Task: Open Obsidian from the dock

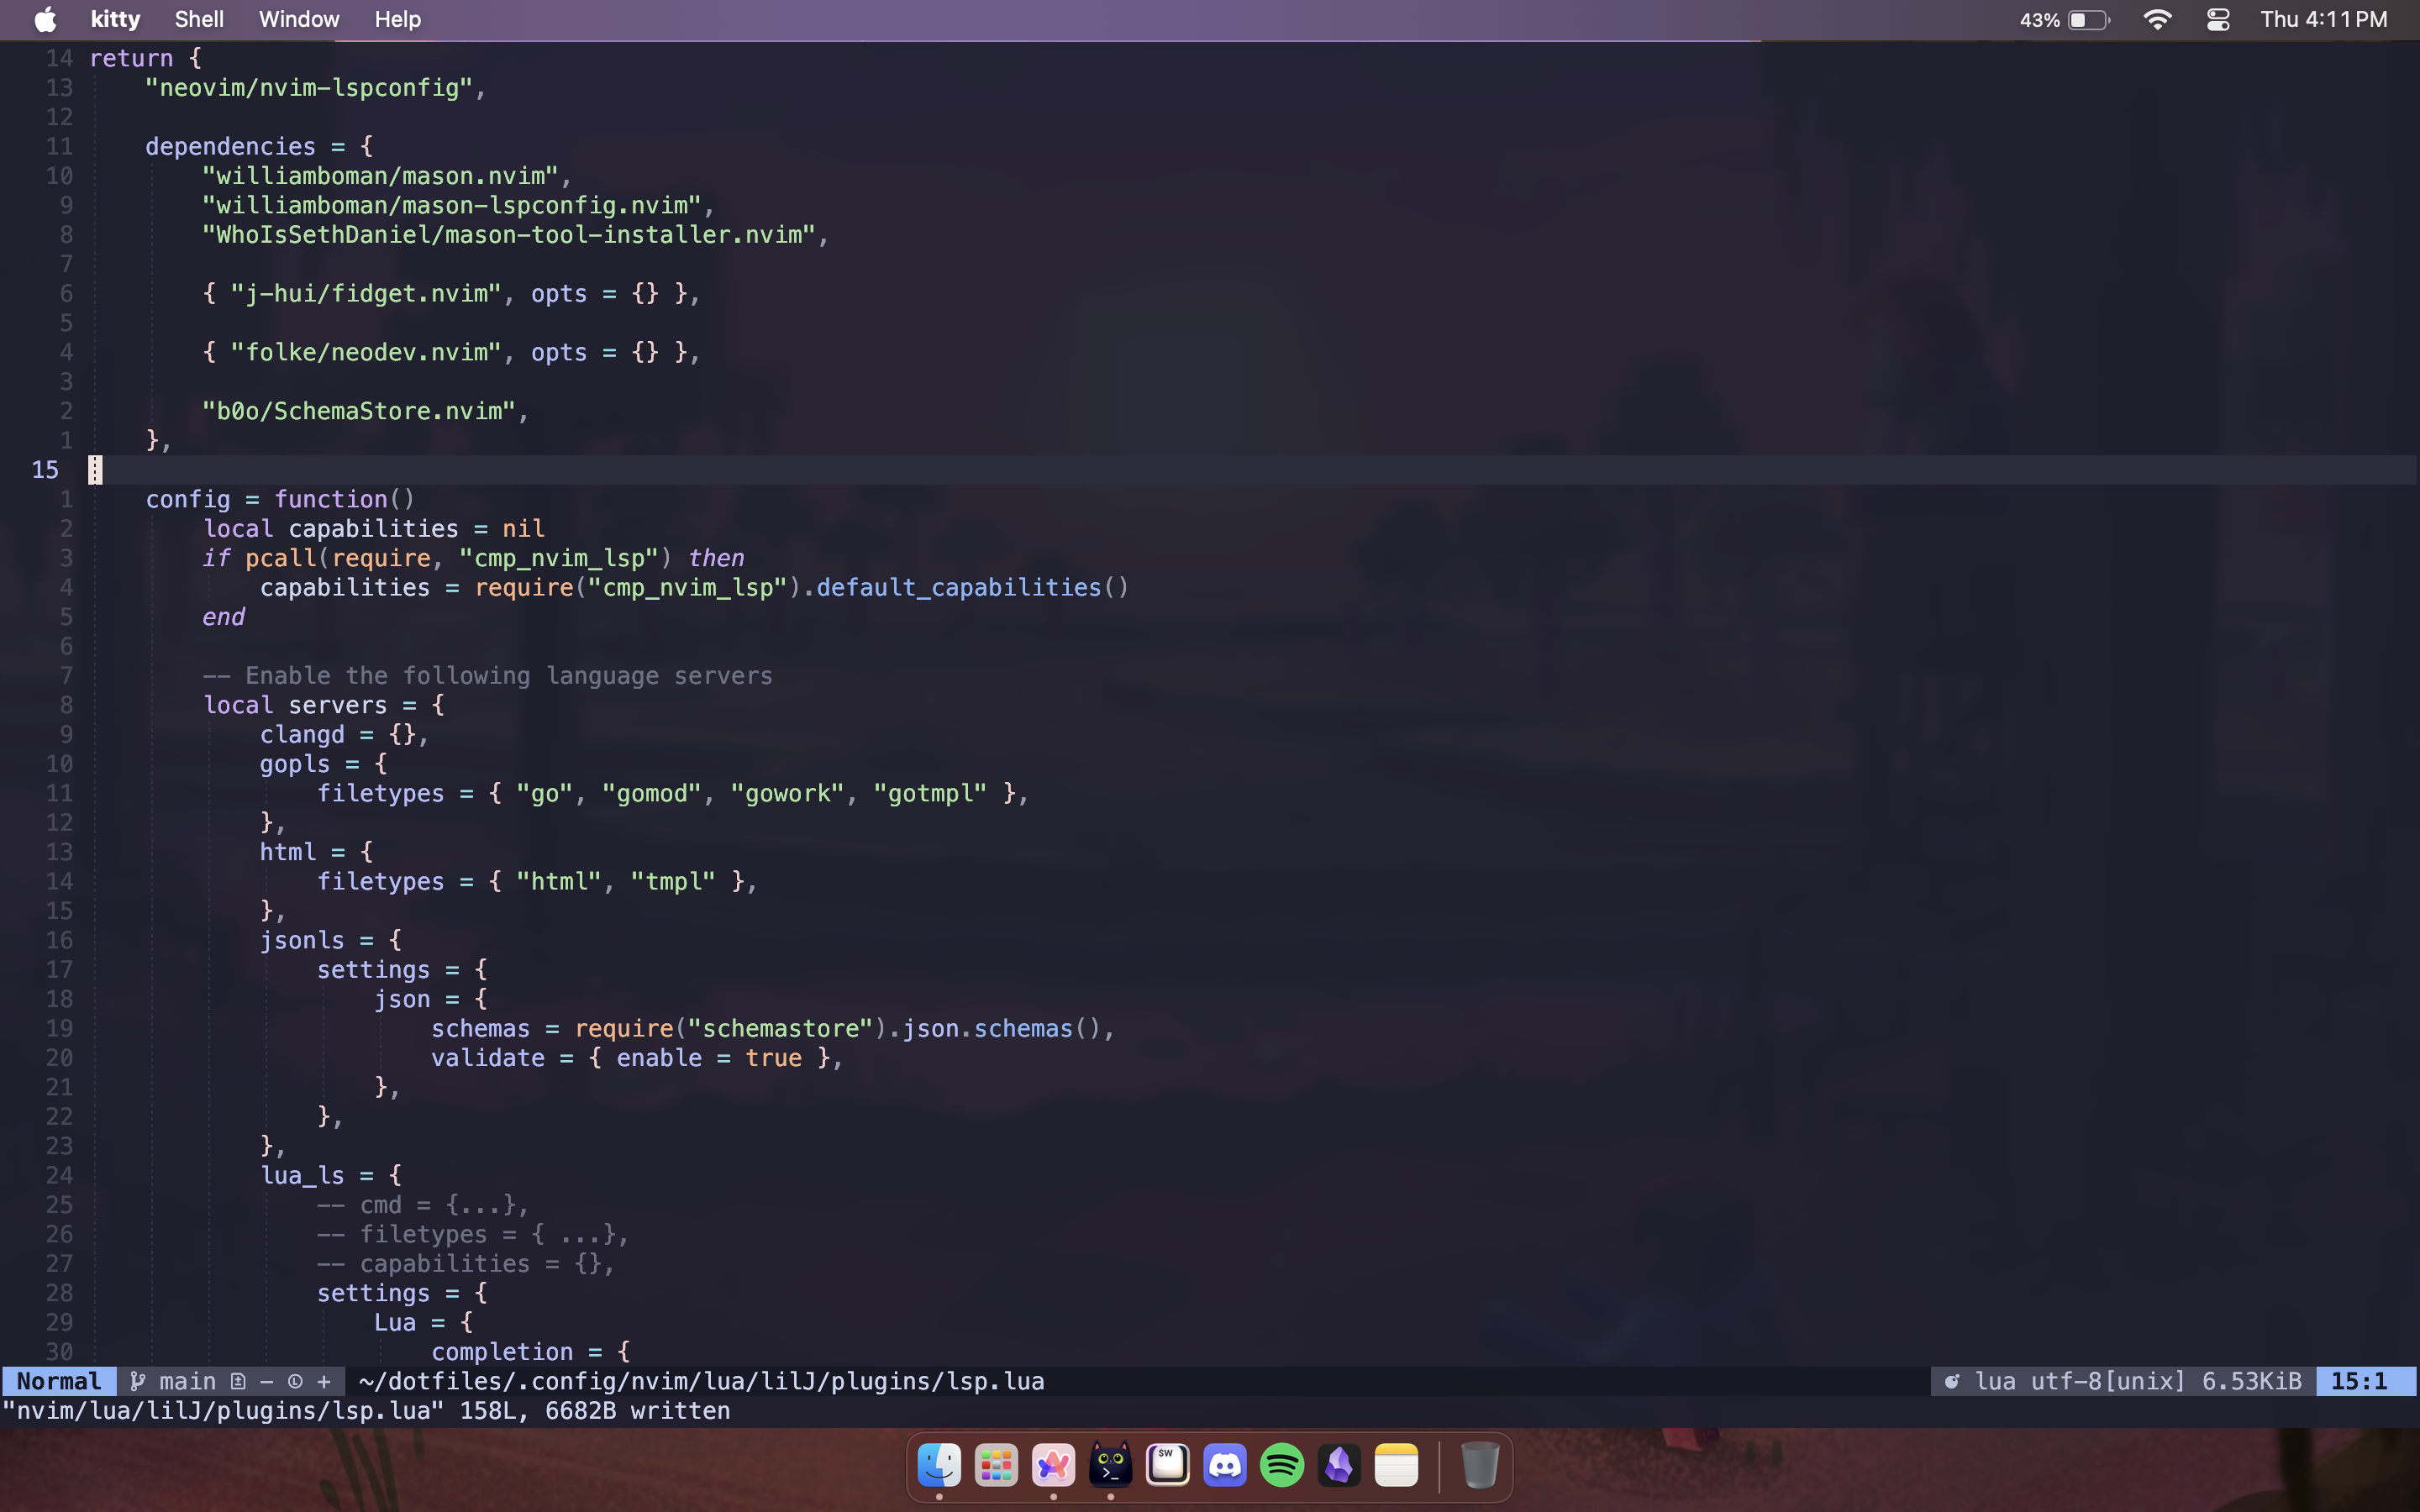Action: click(x=1339, y=1466)
